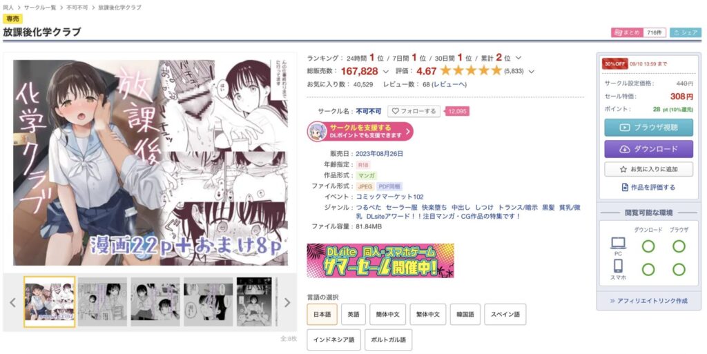Expand the ranking details chevron
707x354 pixels.
coord(519,58)
